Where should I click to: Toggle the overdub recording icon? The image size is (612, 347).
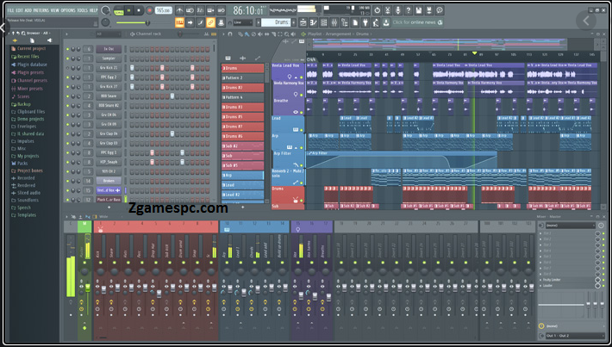point(211,10)
